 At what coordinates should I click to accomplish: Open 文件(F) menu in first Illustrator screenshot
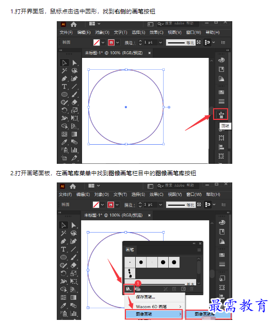pyautogui.click(x=66, y=33)
